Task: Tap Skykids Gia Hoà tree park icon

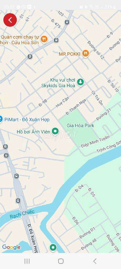Action: 80,82
